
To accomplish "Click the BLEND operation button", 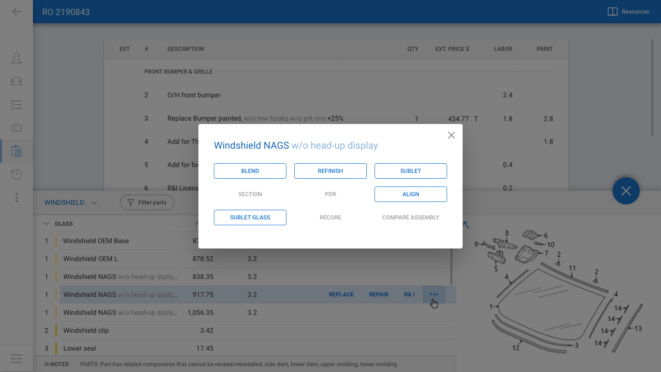I will point(250,171).
